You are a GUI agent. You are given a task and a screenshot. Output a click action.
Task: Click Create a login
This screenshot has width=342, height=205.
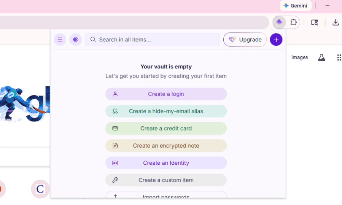(x=166, y=94)
